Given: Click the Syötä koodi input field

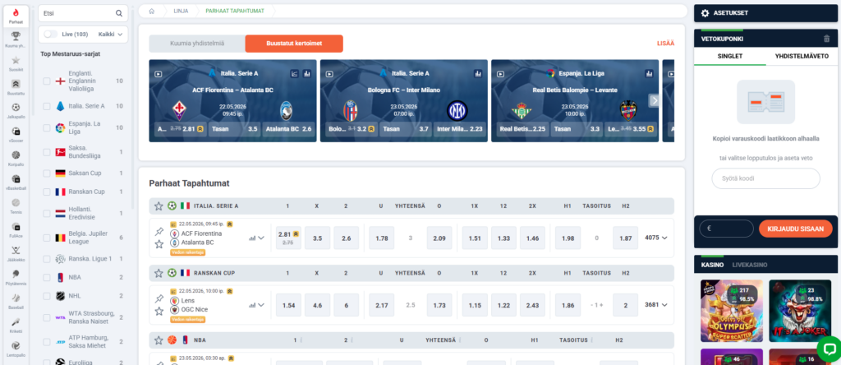Looking at the screenshot, I should click(765, 178).
